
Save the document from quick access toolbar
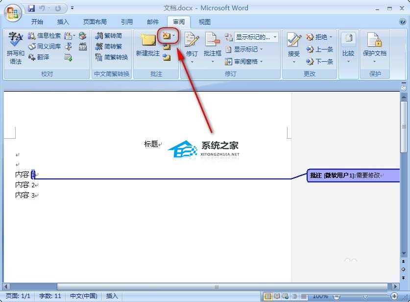point(31,8)
